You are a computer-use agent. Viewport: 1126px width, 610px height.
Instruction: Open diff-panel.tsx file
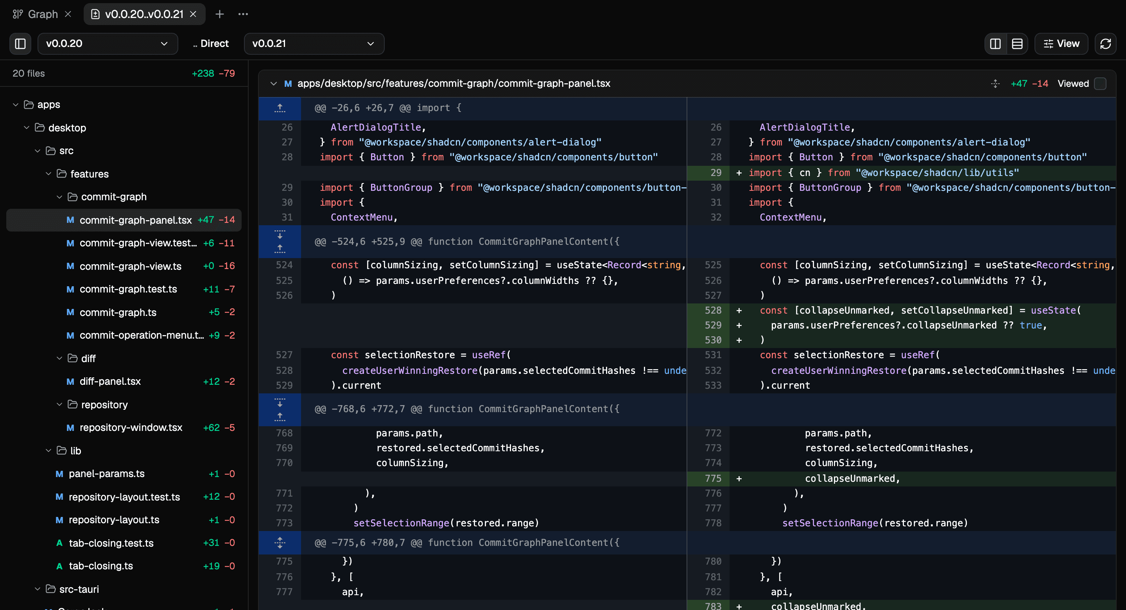click(124, 381)
